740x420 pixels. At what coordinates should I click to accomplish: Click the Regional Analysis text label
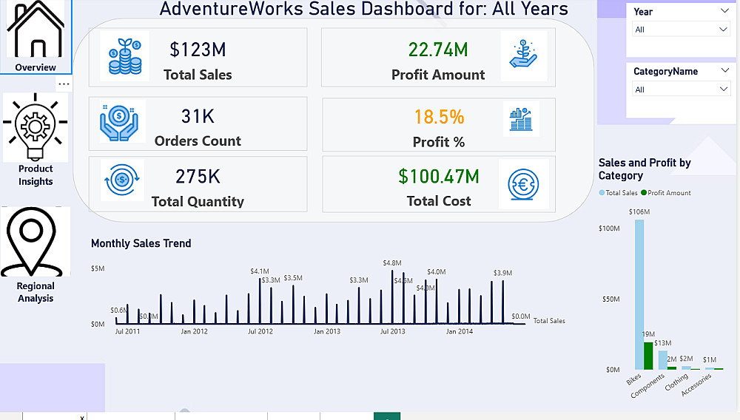tap(36, 292)
